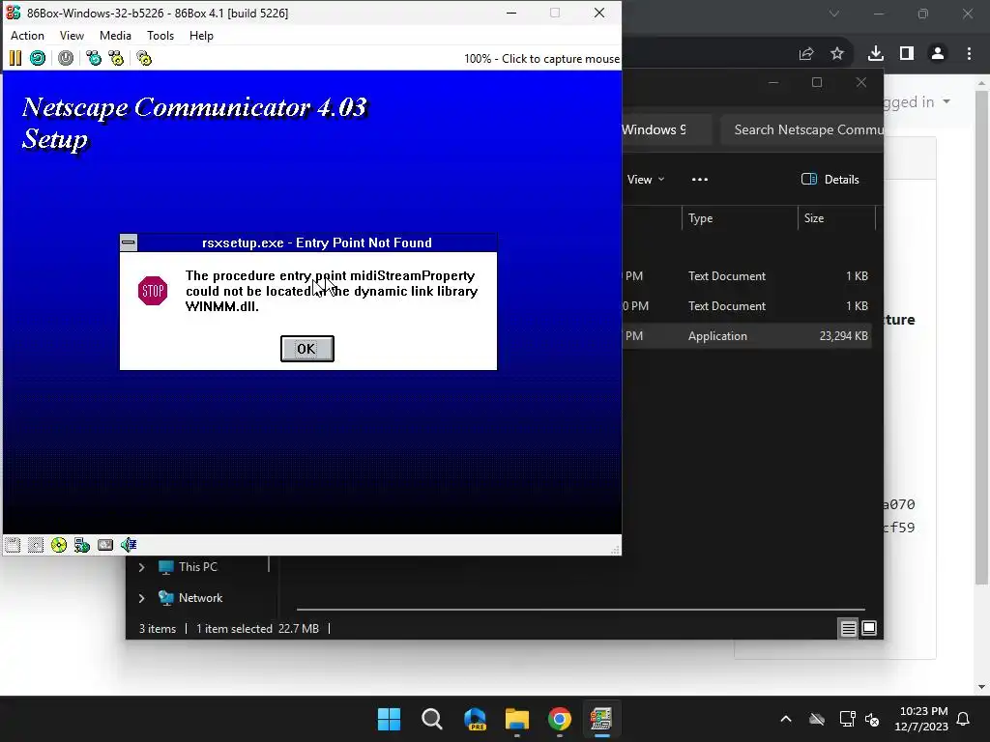Toggle Chrome side panel icon
This screenshot has width=990, height=742.
[x=907, y=54]
